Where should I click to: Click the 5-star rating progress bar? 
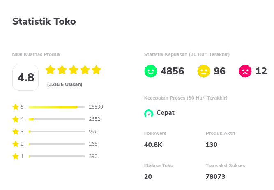57,107
